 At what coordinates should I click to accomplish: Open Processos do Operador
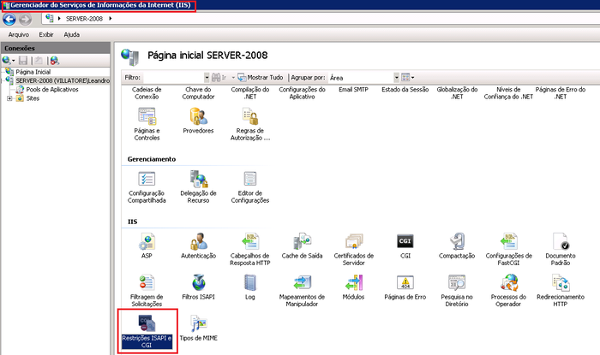pyautogui.click(x=508, y=291)
